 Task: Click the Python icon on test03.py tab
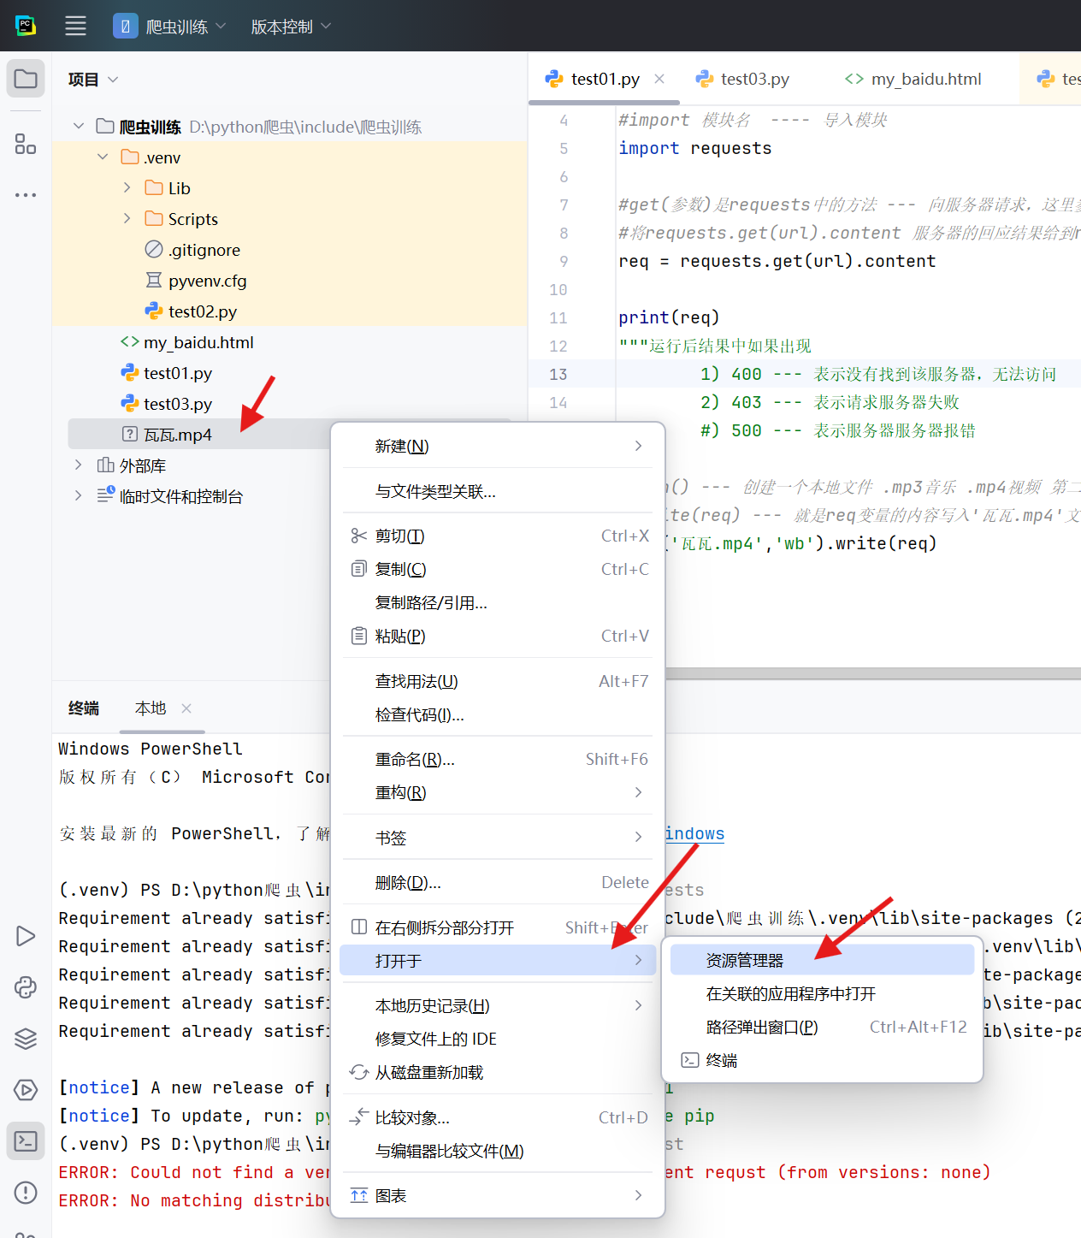705,79
